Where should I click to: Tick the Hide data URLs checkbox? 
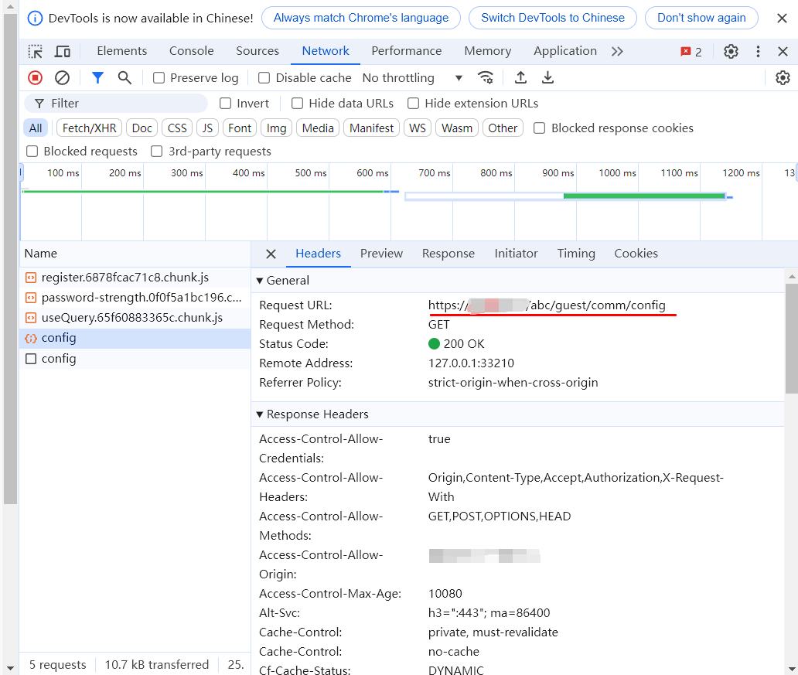pyautogui.click(x=297, y=104)
